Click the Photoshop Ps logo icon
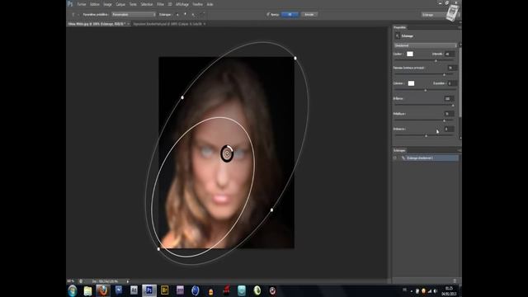Screen dimensions: 528x297 point(70,4)
